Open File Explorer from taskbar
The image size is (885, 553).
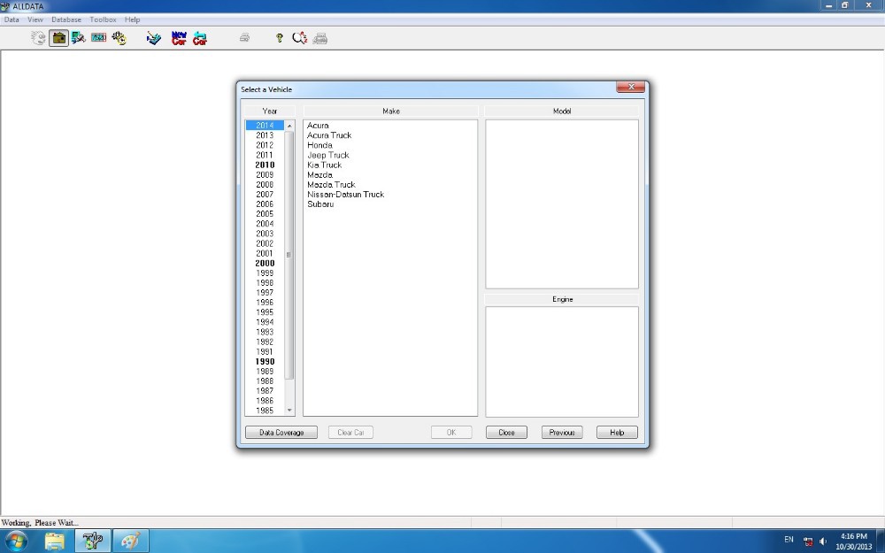[55, 541]
